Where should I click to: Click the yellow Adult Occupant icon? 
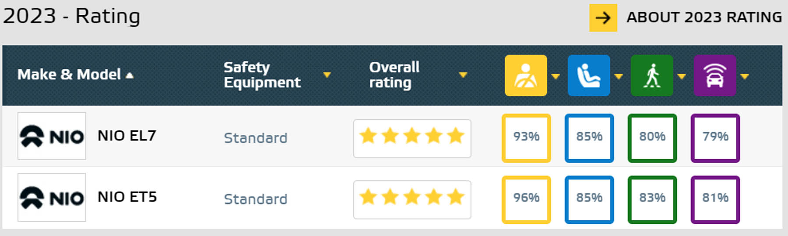[x=526, y=75]
